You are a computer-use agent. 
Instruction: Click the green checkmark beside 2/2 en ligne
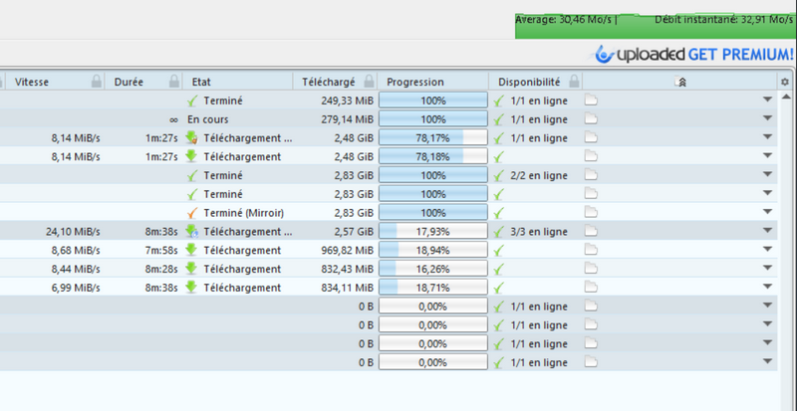499,176
